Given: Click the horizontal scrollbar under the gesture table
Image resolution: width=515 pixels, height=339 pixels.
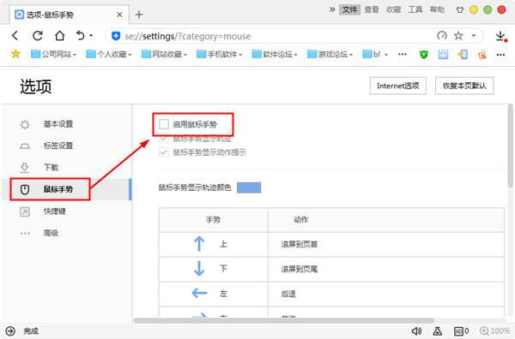Looking at the screenshot, I should (284, 320).
